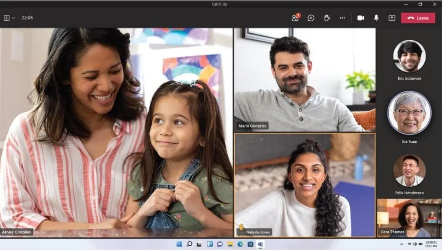The width and height of the screenshot is (443, 250).
Task: Open Windows Chat from the taskbar
Action: [220, 244]
